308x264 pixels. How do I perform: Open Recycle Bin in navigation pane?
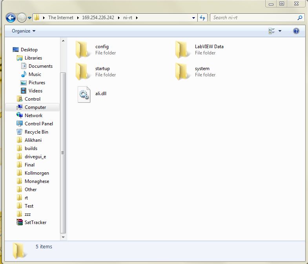(x=36, y=132)
